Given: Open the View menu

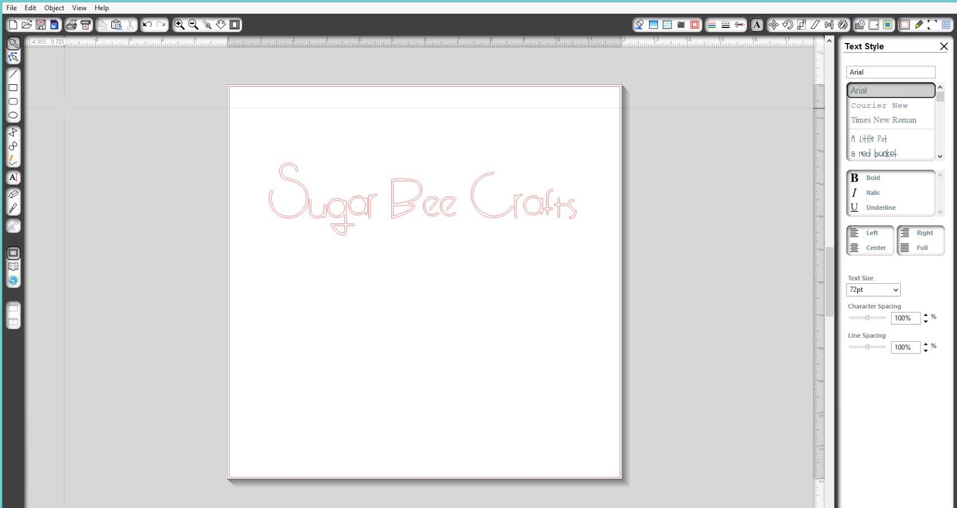Looking at the screenshot, I should 80,8.
